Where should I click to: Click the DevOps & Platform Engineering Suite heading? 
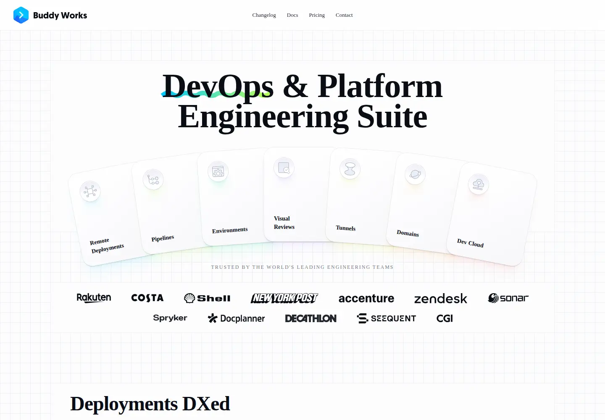tap(302, 101)
